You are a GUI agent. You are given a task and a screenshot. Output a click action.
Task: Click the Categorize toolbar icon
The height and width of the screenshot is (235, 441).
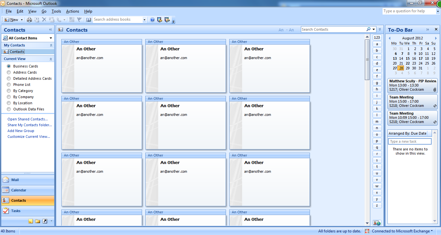coord(72,20)
